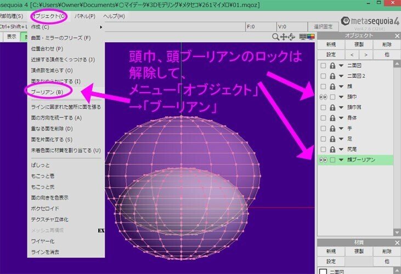
Task: Click lock icon on 手 object row
Action: (x=332, y=128)
